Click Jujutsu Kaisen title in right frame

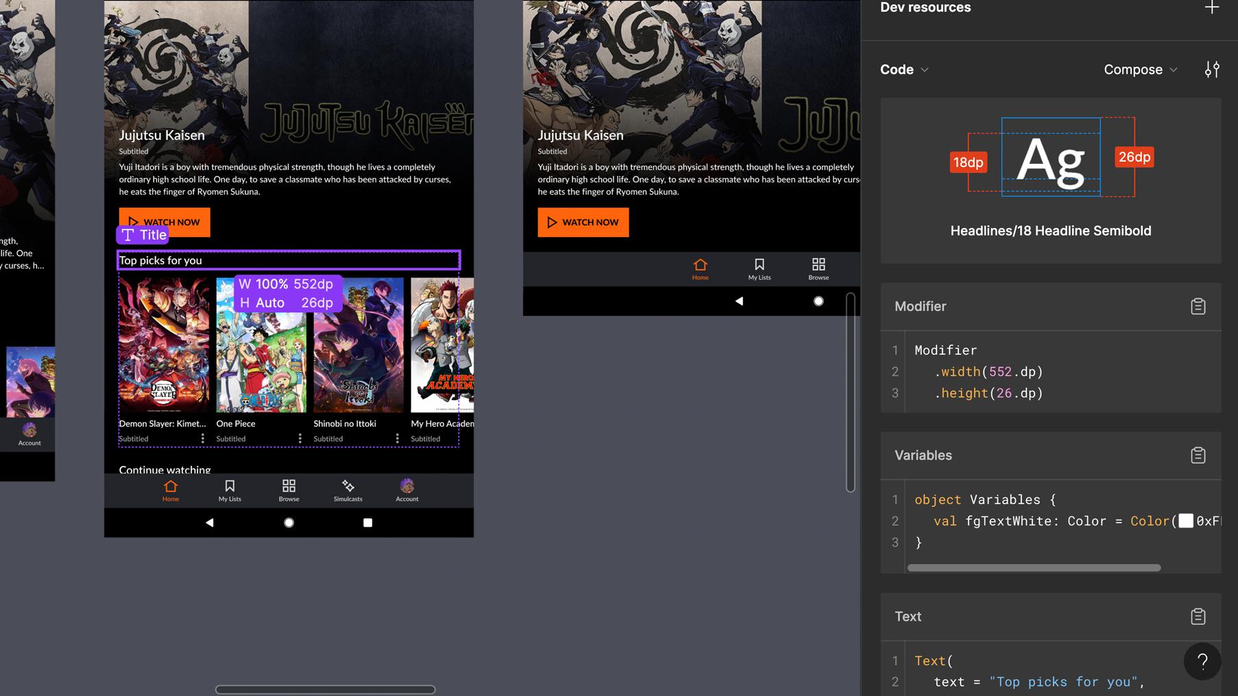(x=581, y=135)
